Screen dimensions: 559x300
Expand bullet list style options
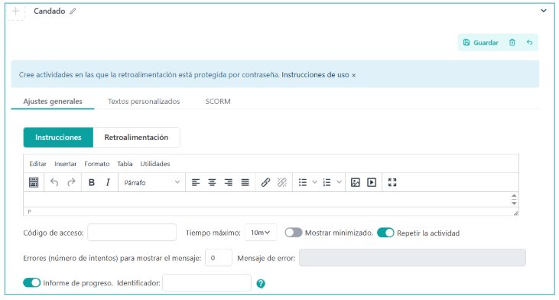click(314, 182)
